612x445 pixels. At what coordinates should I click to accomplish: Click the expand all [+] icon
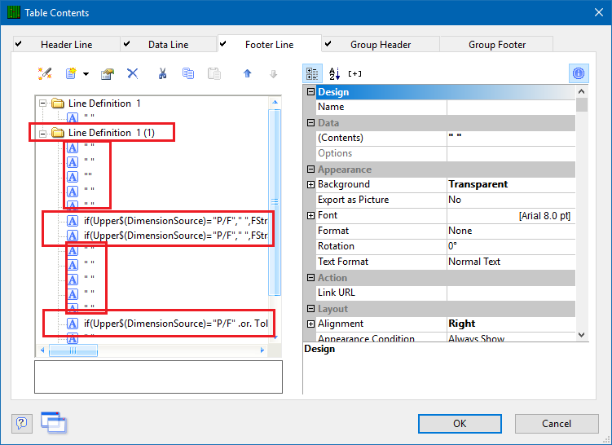[354, 73]
